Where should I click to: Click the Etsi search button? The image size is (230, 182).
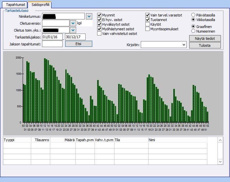click(x=79, y=44)
